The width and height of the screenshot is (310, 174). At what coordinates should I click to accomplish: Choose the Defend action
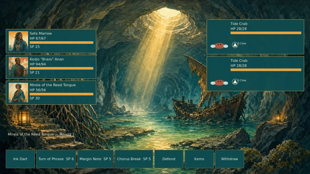coord(169,159)
